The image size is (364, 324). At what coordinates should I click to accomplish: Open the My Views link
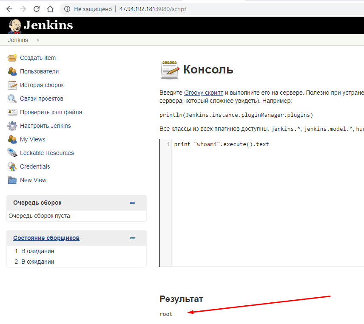(32, 139)
